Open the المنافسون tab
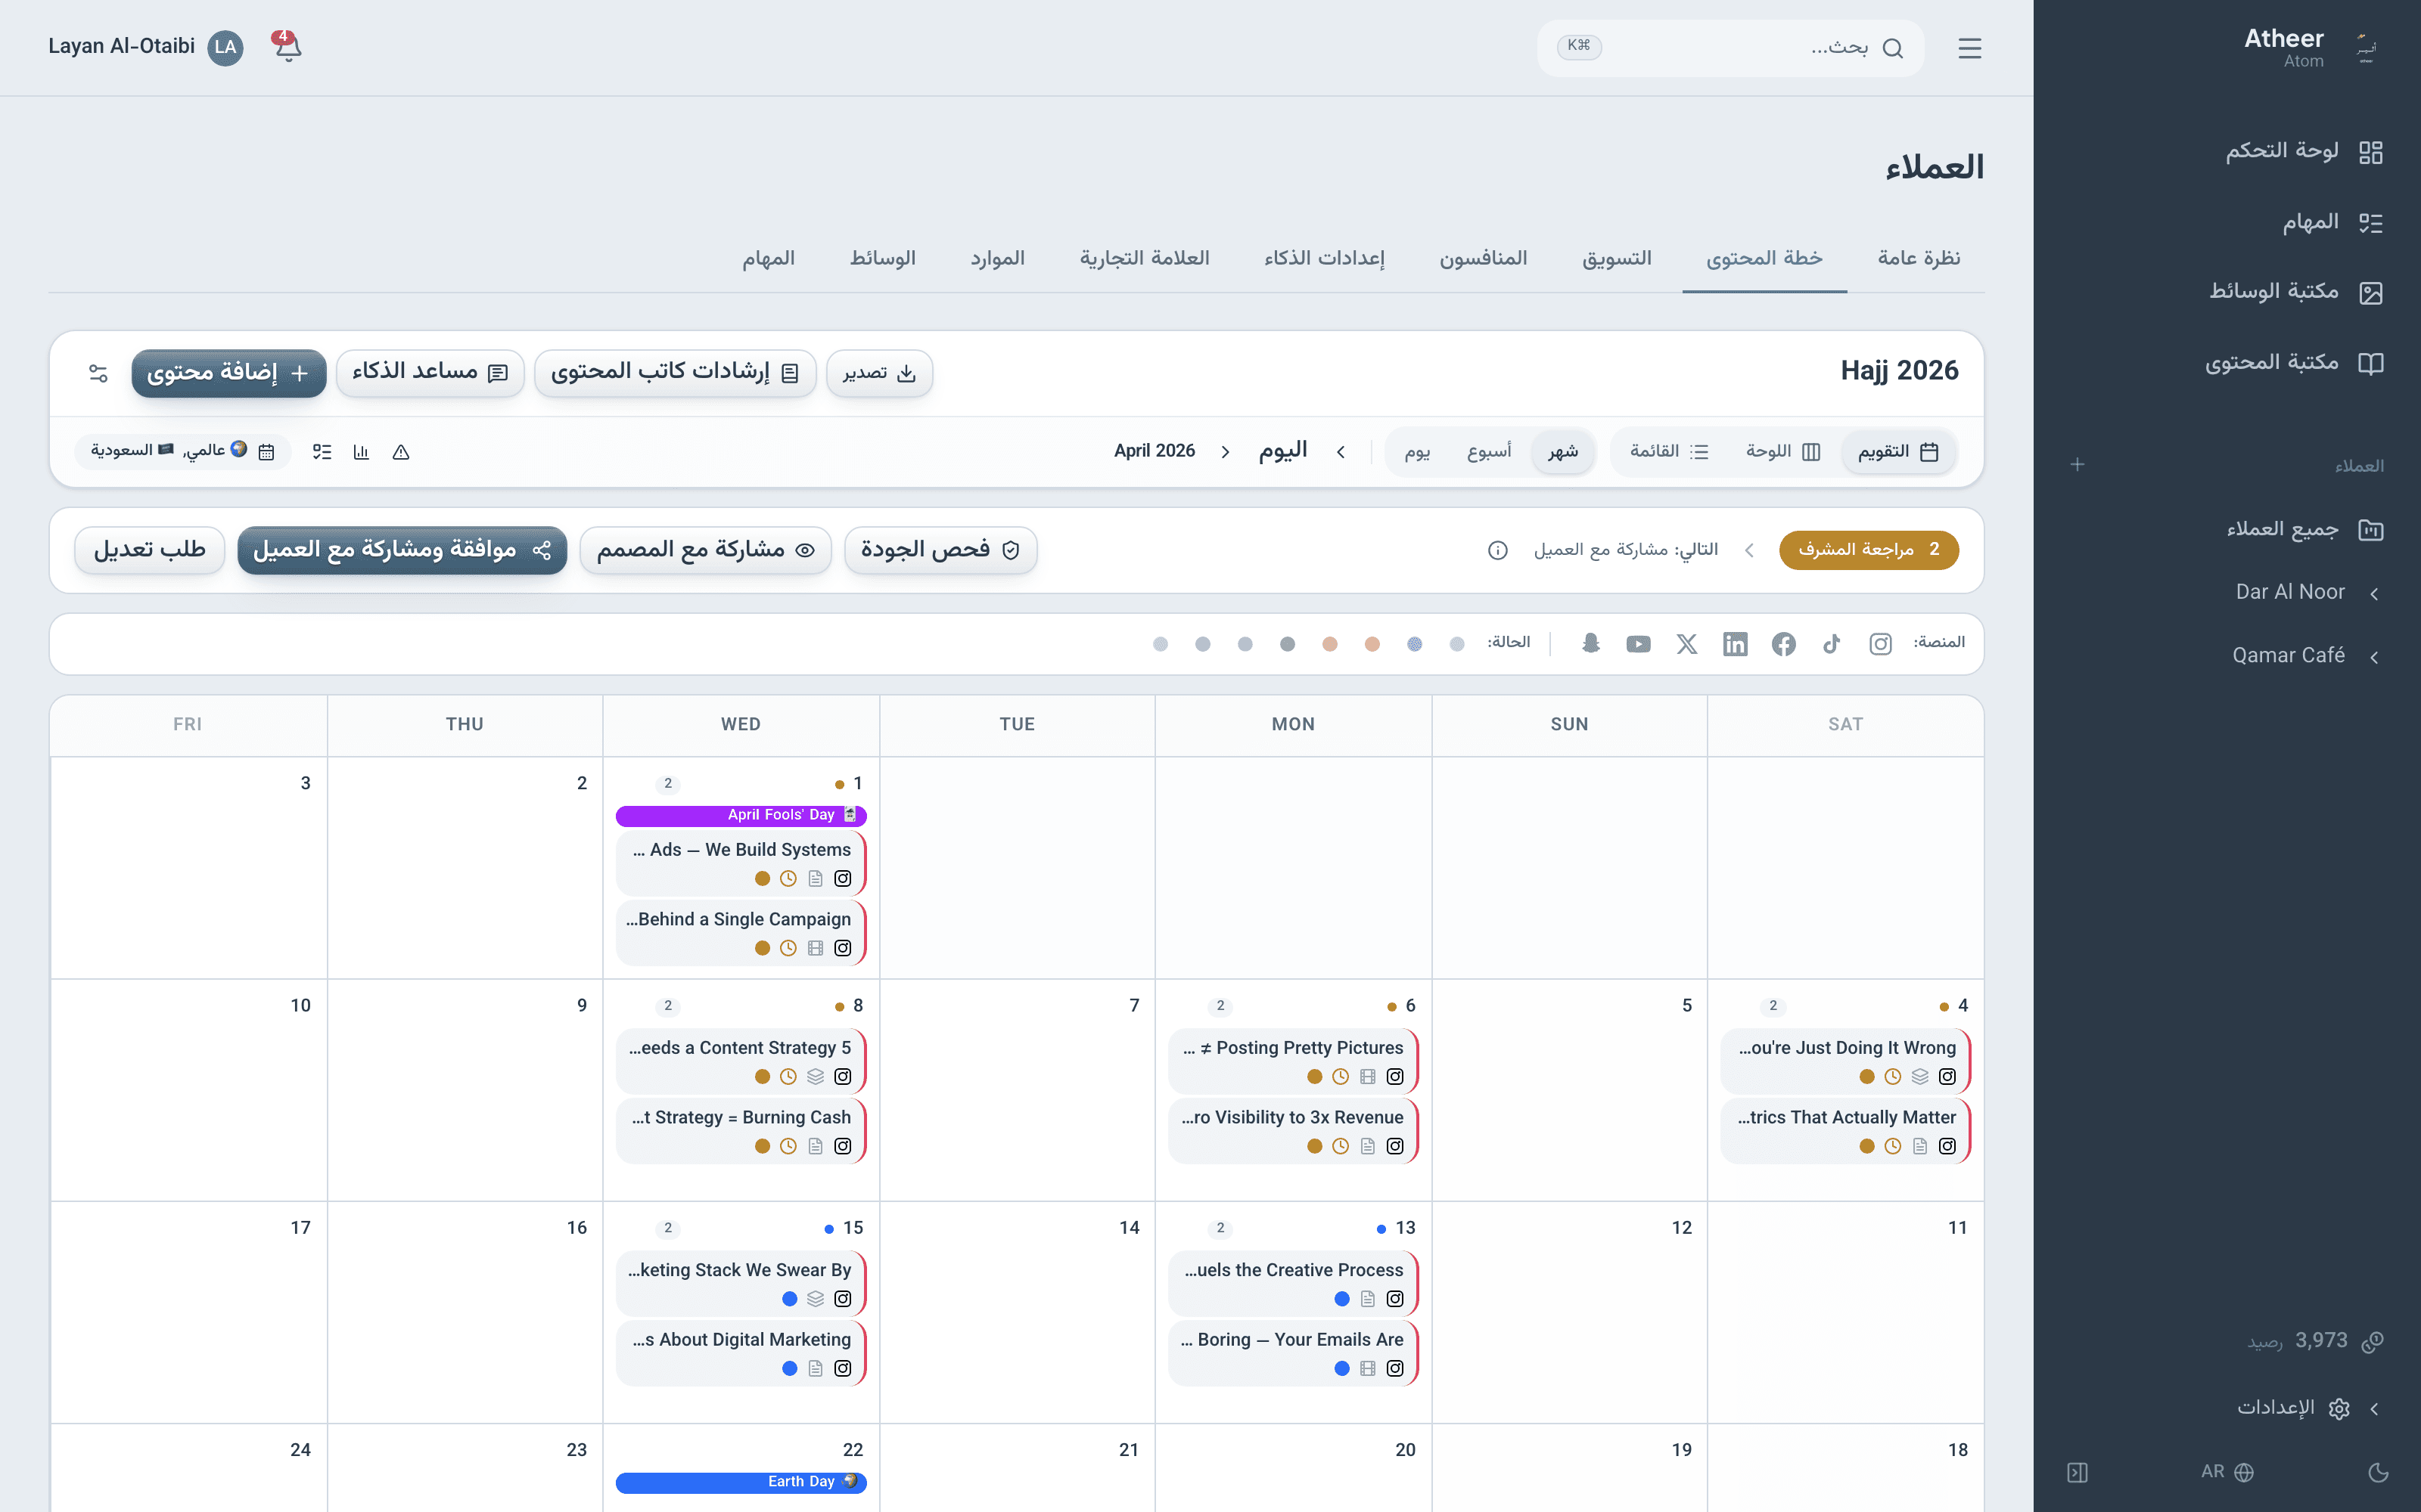This screenshot has width=2421, height=1512. [1483, 258]
